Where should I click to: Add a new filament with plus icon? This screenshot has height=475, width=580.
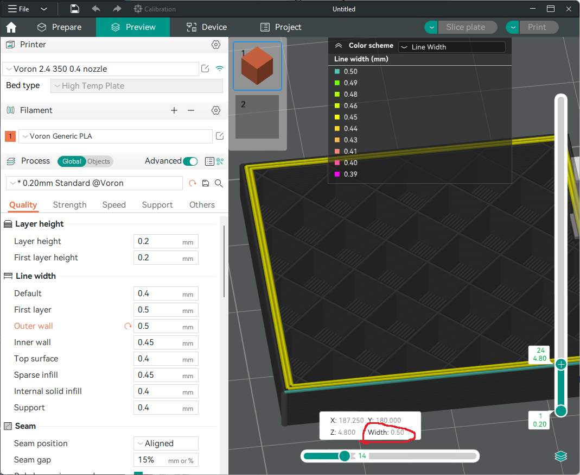(174, 110)
